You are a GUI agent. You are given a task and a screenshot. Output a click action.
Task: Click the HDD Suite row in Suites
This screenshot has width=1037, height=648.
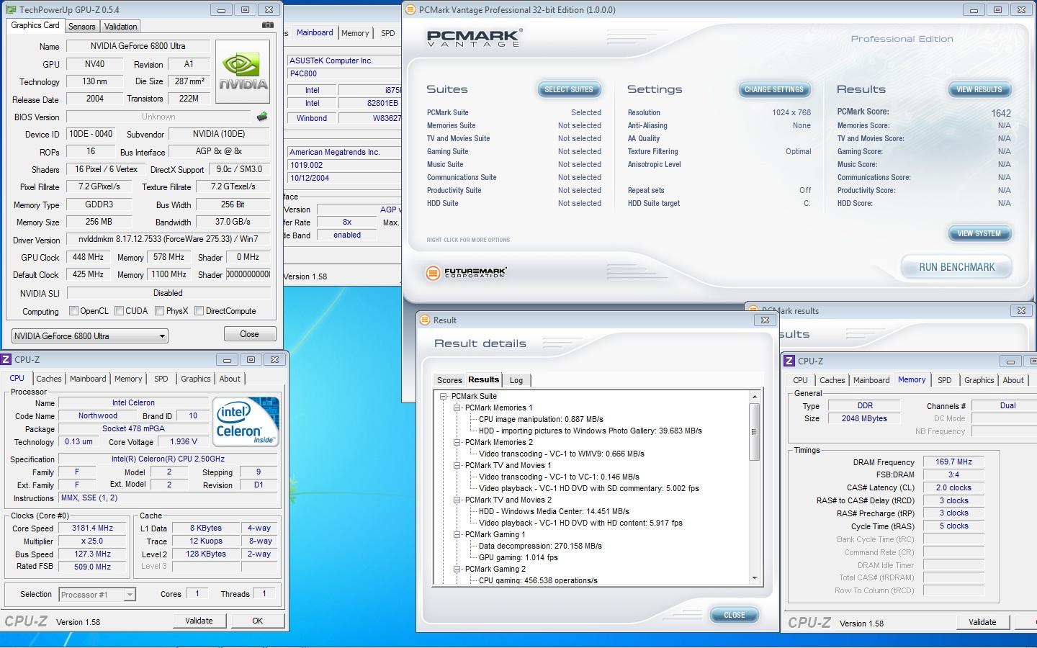tap(514, 203)
